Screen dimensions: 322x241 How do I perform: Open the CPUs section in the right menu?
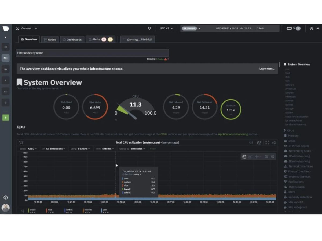click(x=289, y=131)
